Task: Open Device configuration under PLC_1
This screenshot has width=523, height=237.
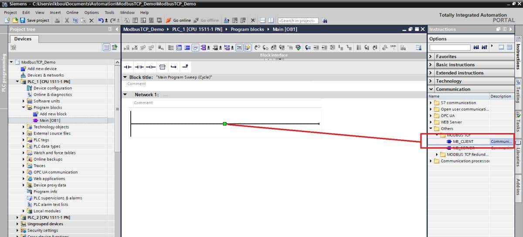Action: point(52,88)
